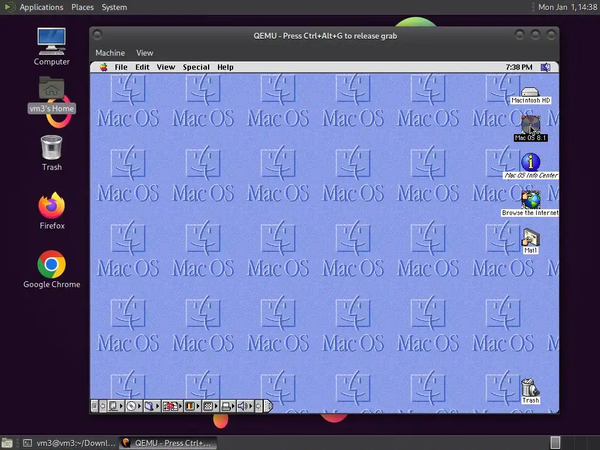Switch to the vm3@vm3 terminal taskbar button
Image resolution: width=600 pixels, height=450 pixels.
[69, 443]
